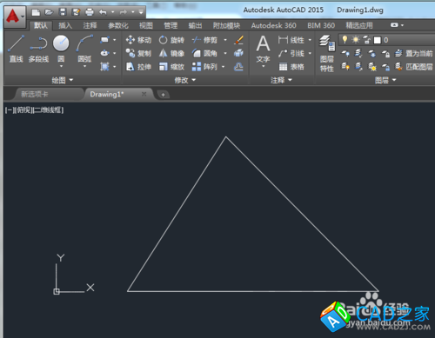Switch to the Insert (插入) ribbon tab
Viewport: 435px width, 338px height.
[65, 25]
